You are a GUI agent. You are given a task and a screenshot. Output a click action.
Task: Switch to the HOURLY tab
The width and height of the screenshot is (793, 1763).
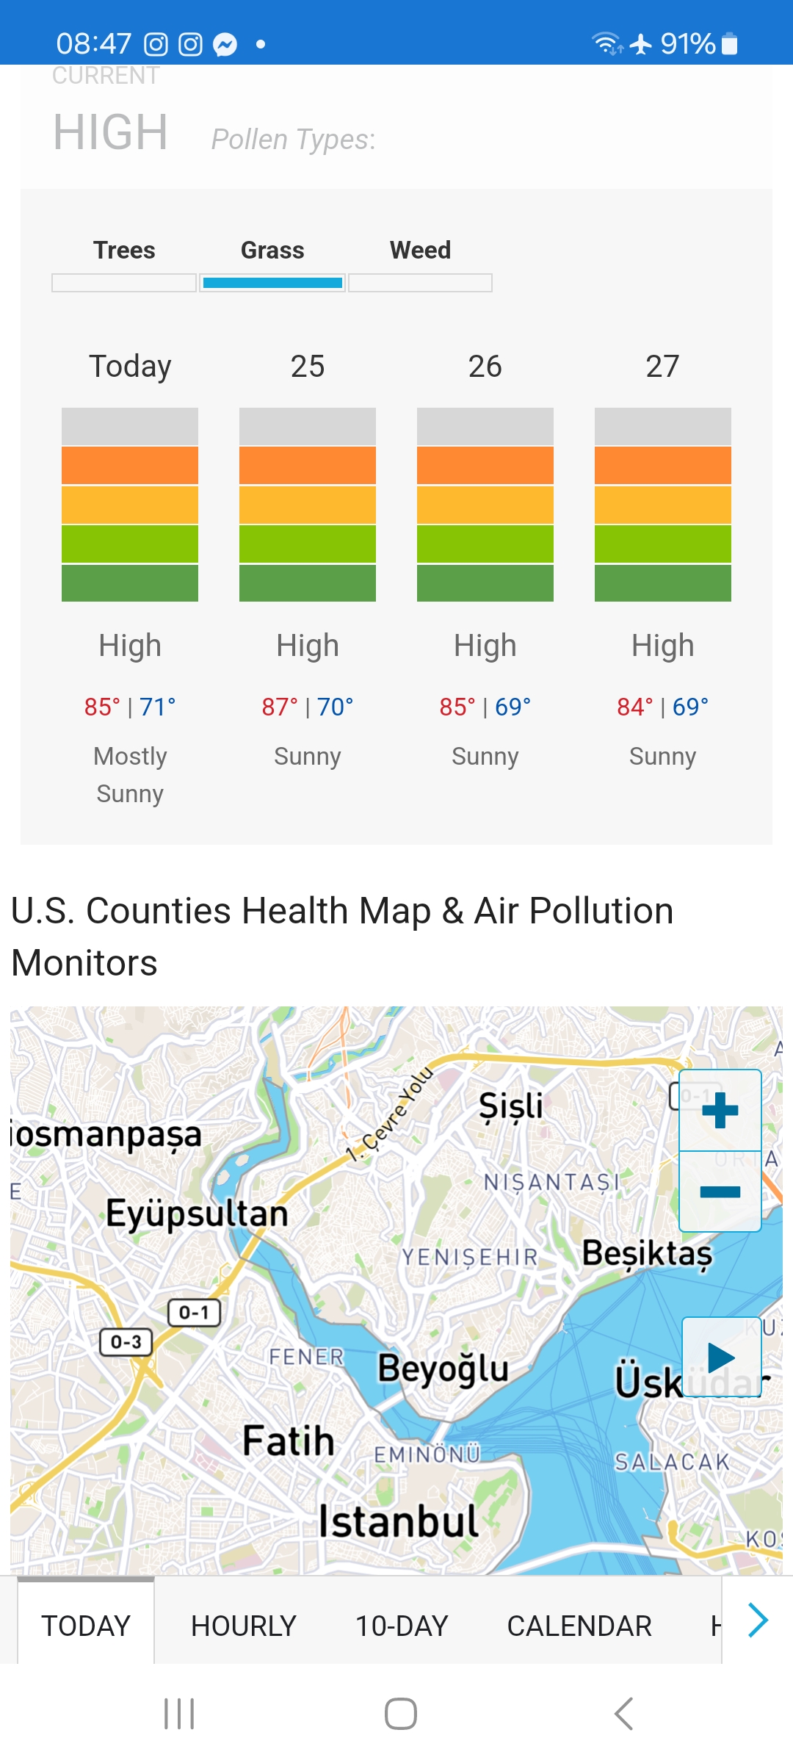(x=243, y=1626)
